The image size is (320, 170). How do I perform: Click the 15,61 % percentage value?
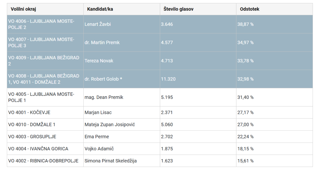tap(245, 161)
